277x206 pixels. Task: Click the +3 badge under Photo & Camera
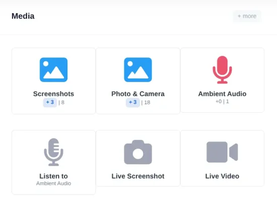(132, 102)
